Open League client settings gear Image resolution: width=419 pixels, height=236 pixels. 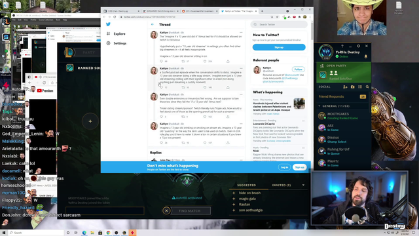point(358,47)
